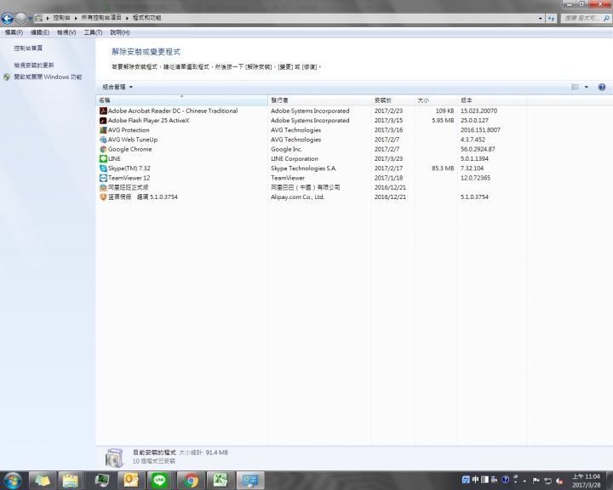Click the change view list icon
The height and width of the screenshot is (490, 613).
[575, 87]
